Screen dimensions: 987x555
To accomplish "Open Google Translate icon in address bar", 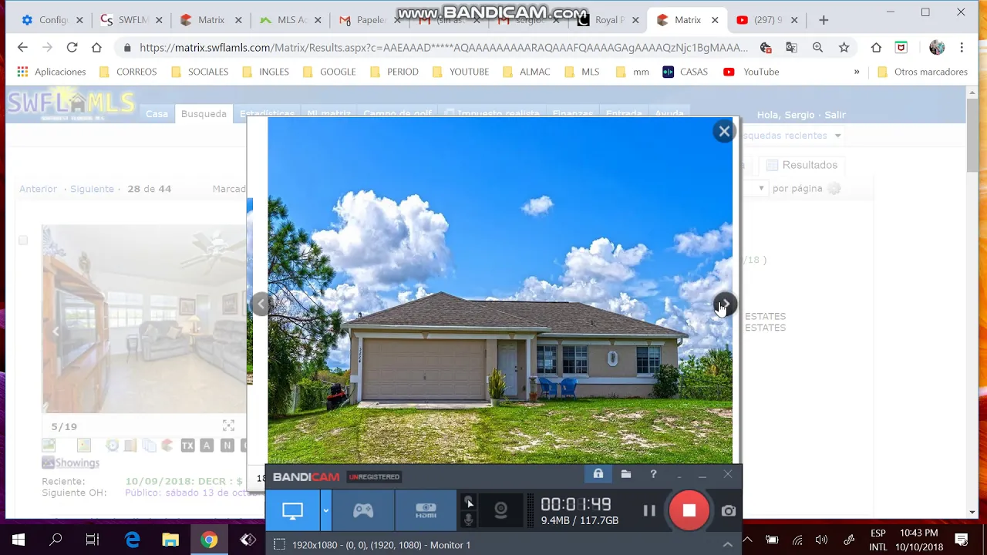I will [791, 48].
